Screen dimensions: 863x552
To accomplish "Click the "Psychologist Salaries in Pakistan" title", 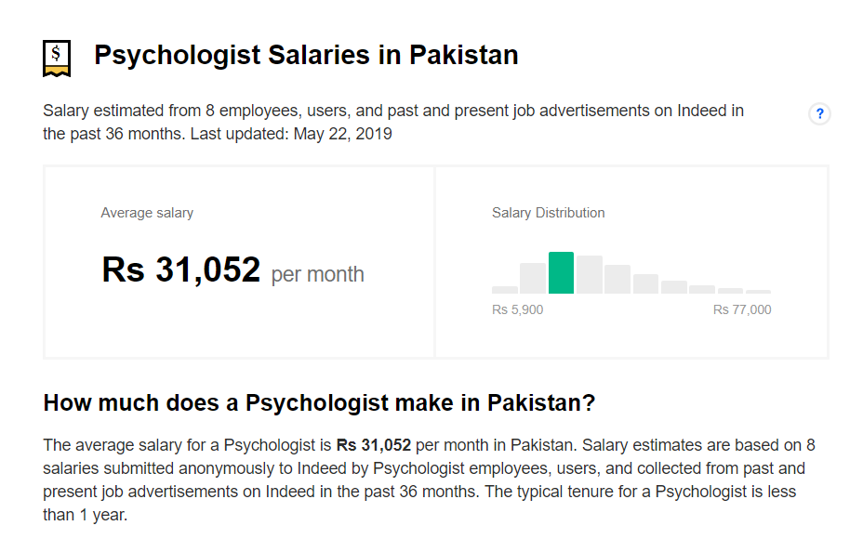I will pyautogui.click(x=306, y=55).
